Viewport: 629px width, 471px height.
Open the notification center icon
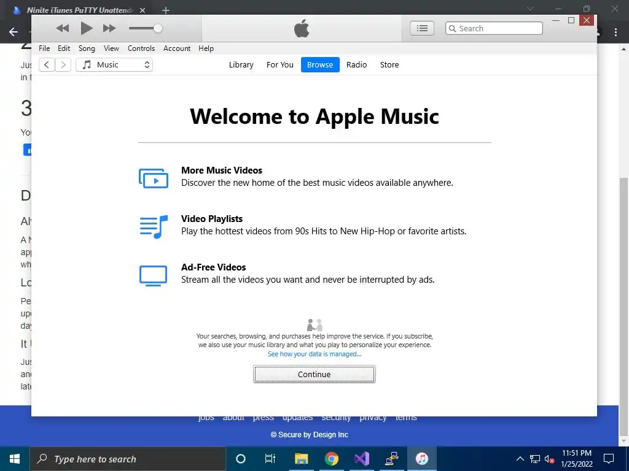tap(609, 459)
